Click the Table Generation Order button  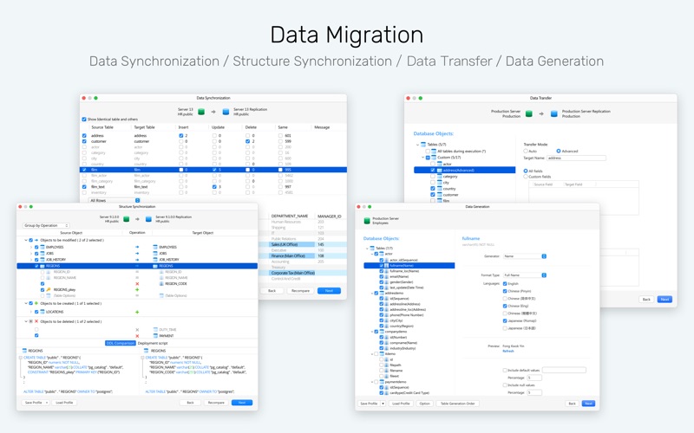(458, 404)
